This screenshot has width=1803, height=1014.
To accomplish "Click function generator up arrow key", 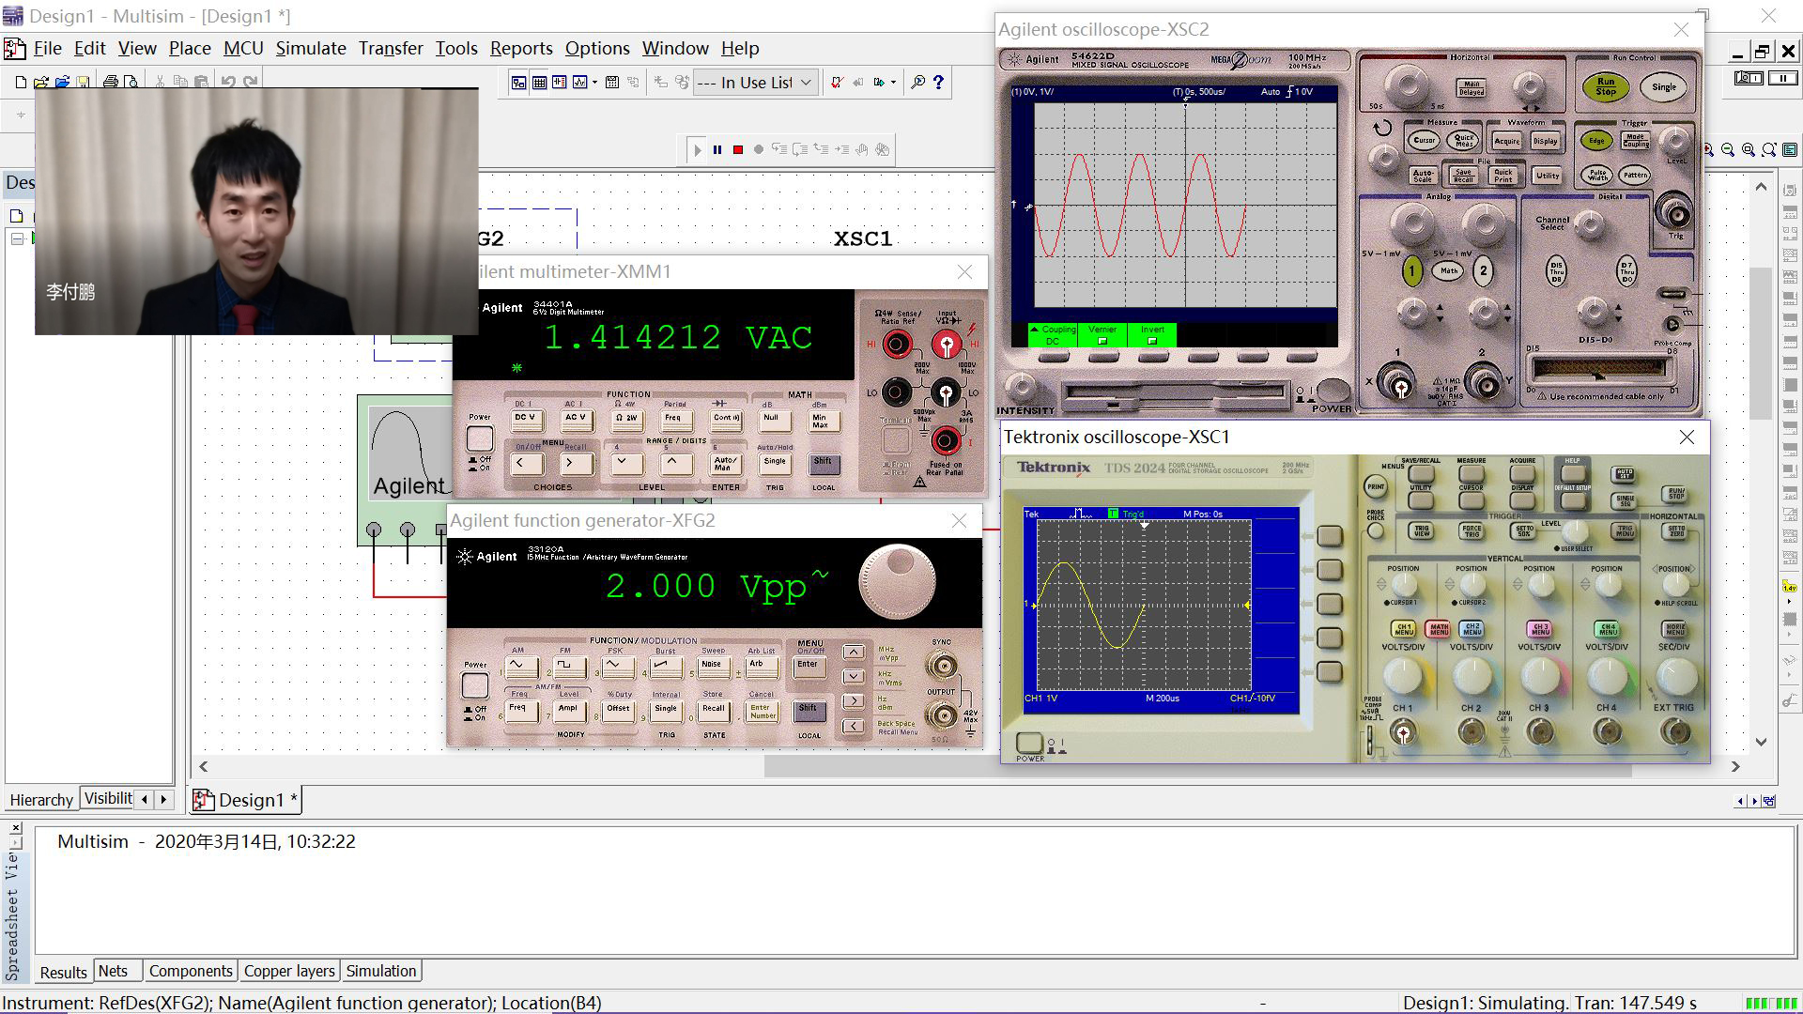I will tap(853, 653).
